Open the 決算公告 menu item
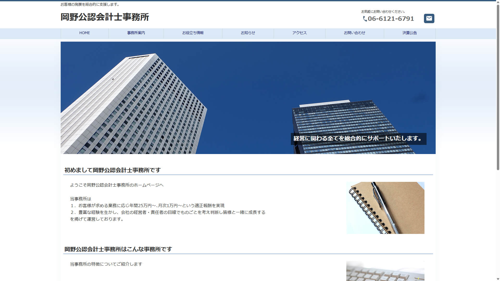Viewport: 500px width, 281px height. click(409, 33)
